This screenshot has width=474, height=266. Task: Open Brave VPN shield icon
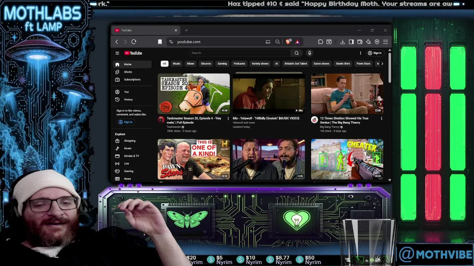377,42
